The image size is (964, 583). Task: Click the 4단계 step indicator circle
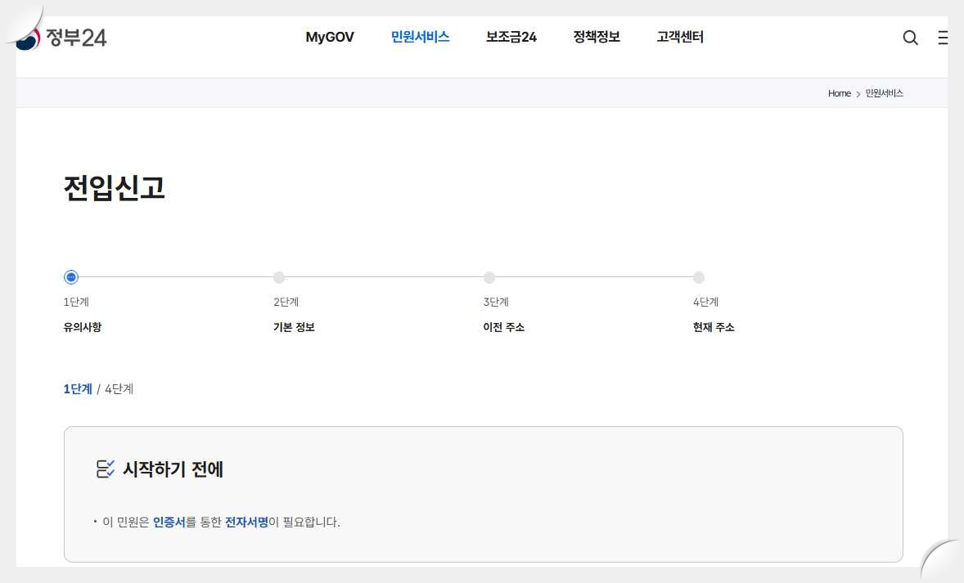click(699, 277)
